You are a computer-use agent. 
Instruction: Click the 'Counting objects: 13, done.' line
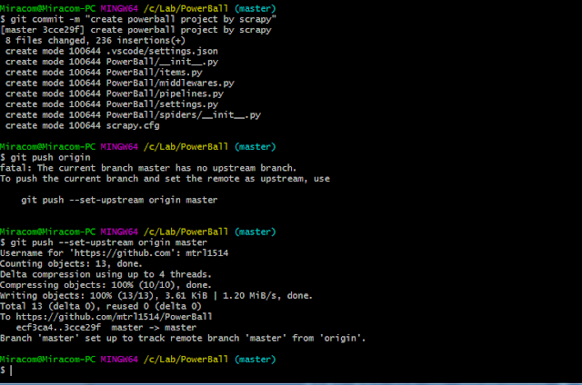coord(71,264)
